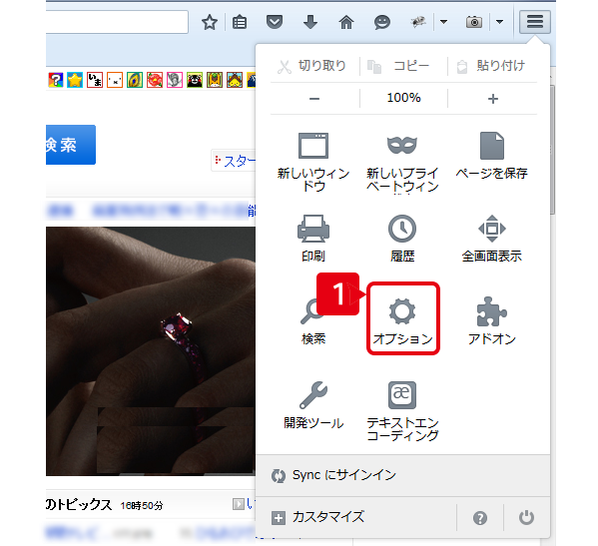
Task: Click the Pocket save icon
Action: (275, 22)
